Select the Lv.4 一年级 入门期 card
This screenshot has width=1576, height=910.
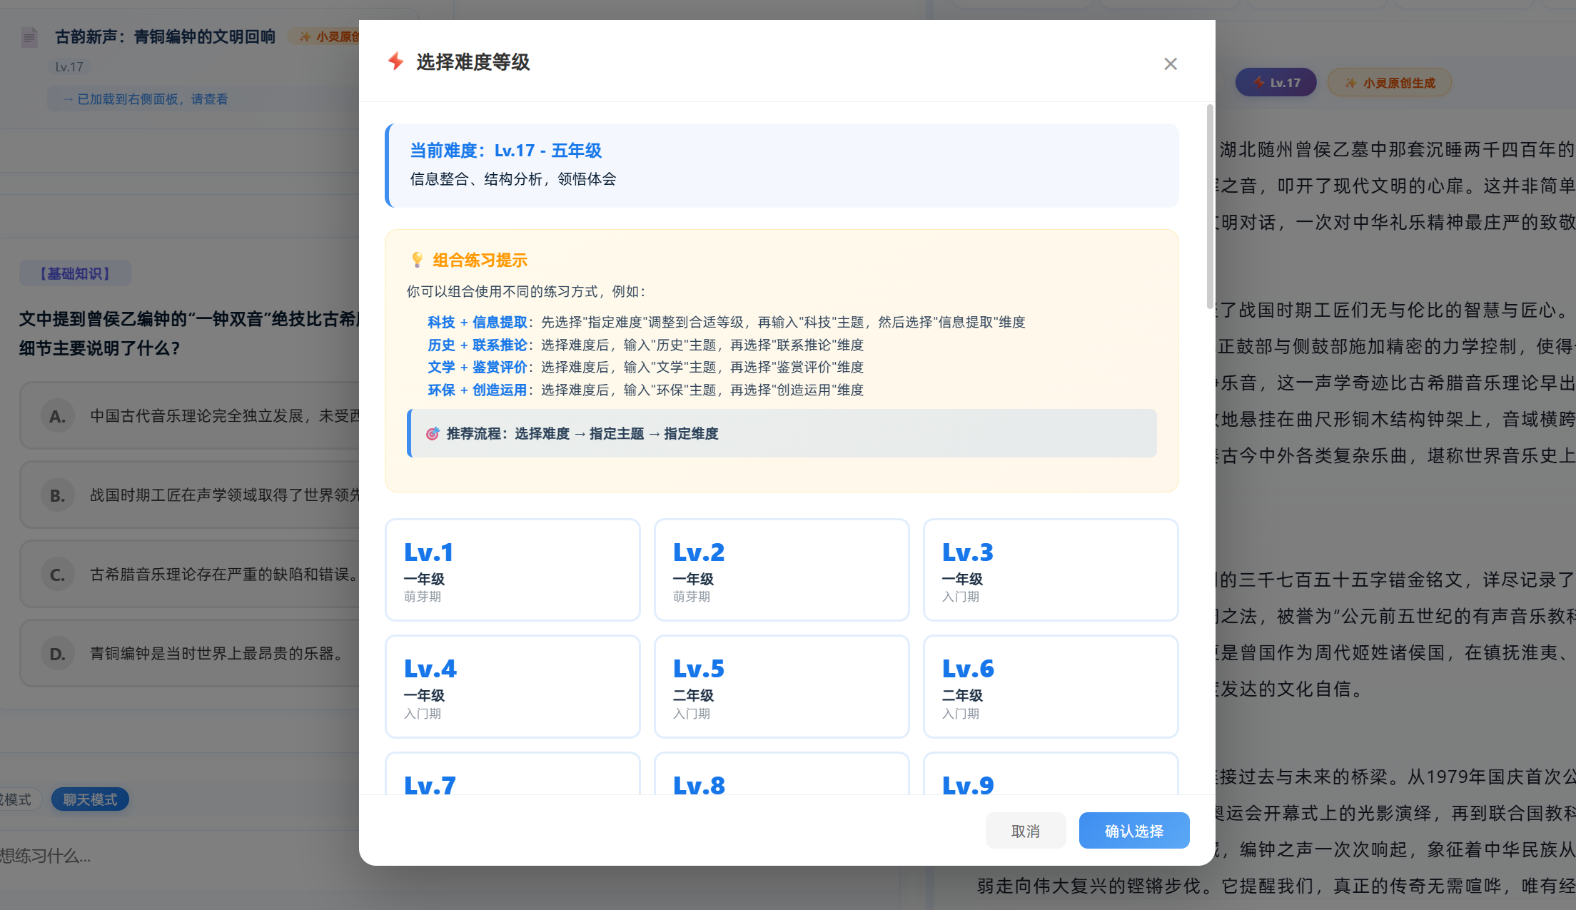click(512, 687)
